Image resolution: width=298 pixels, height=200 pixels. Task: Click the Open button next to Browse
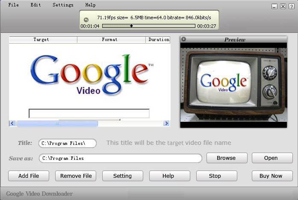(272, 158)
